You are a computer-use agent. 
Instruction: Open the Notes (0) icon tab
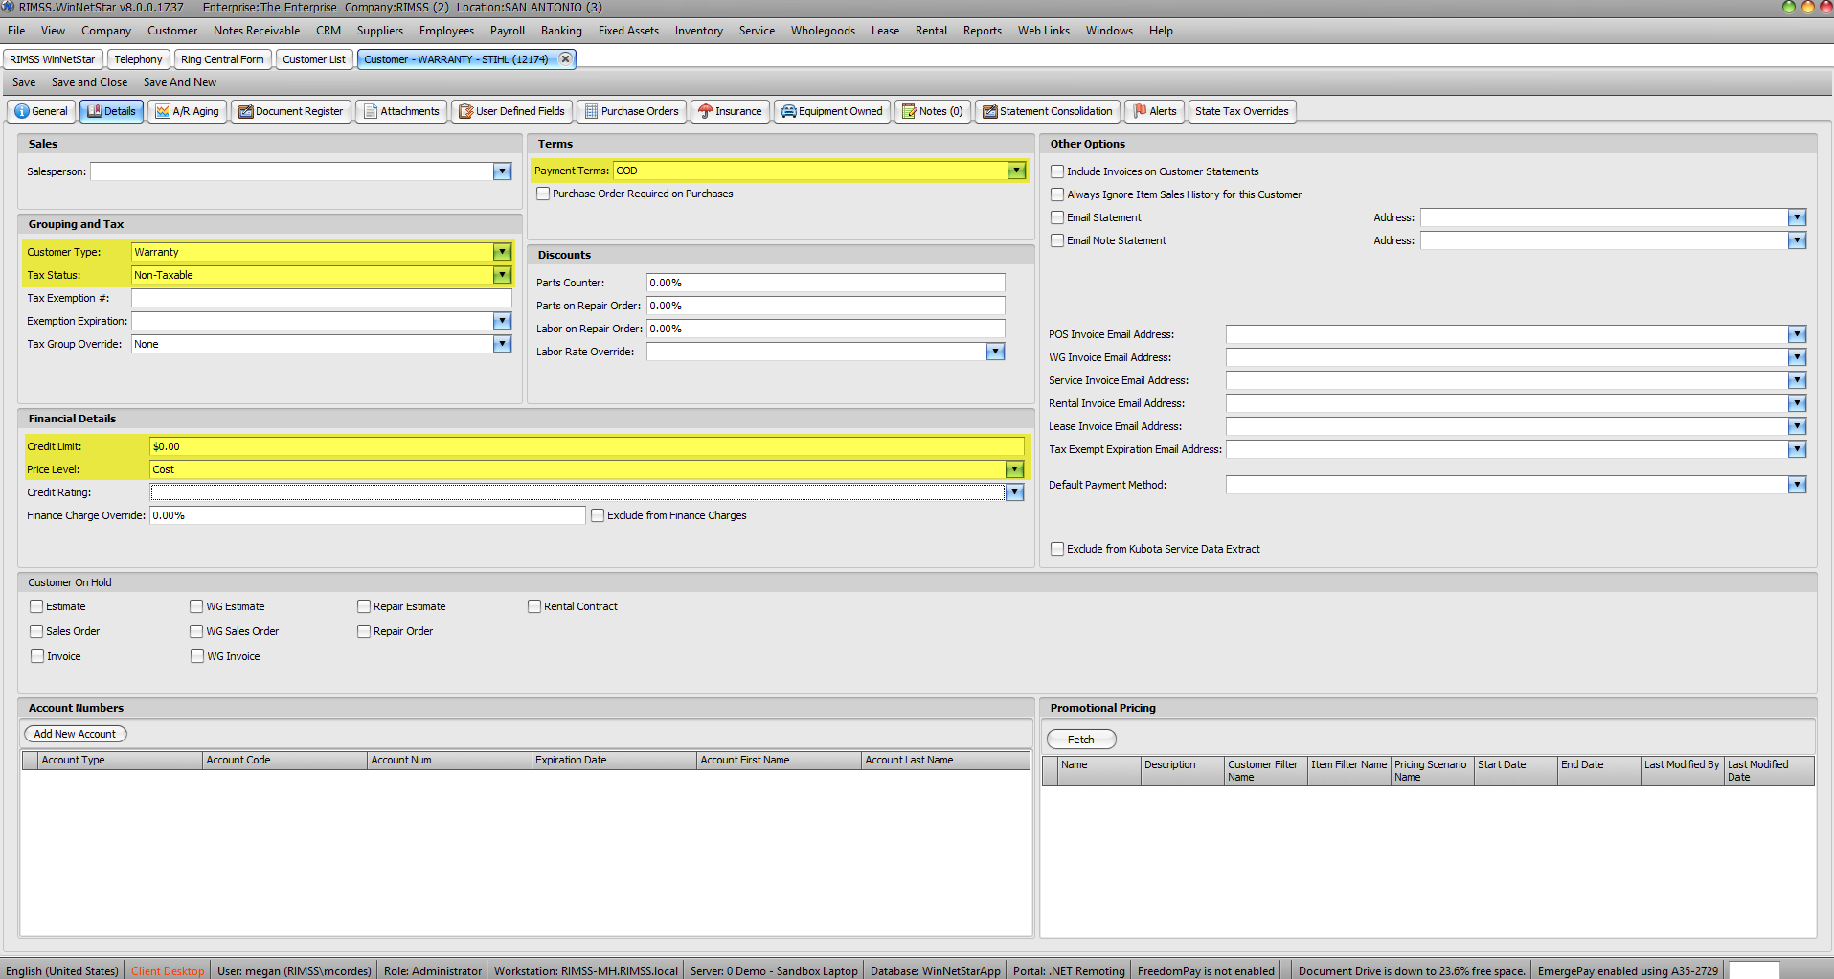pos(910,111)
